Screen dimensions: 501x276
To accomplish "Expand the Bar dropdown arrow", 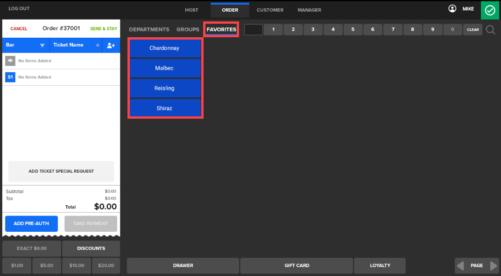I will (42, 45).
